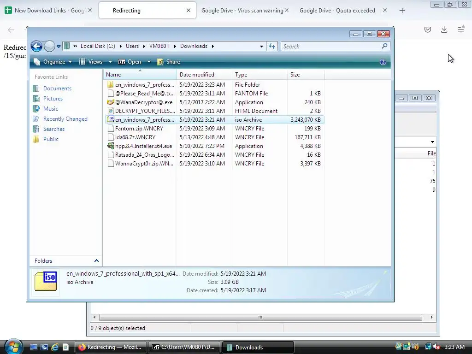Click the Forward navigation arrow in Explorer

click(49, 47)
